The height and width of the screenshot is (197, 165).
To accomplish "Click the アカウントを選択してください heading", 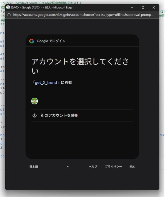I will [80, 66].
